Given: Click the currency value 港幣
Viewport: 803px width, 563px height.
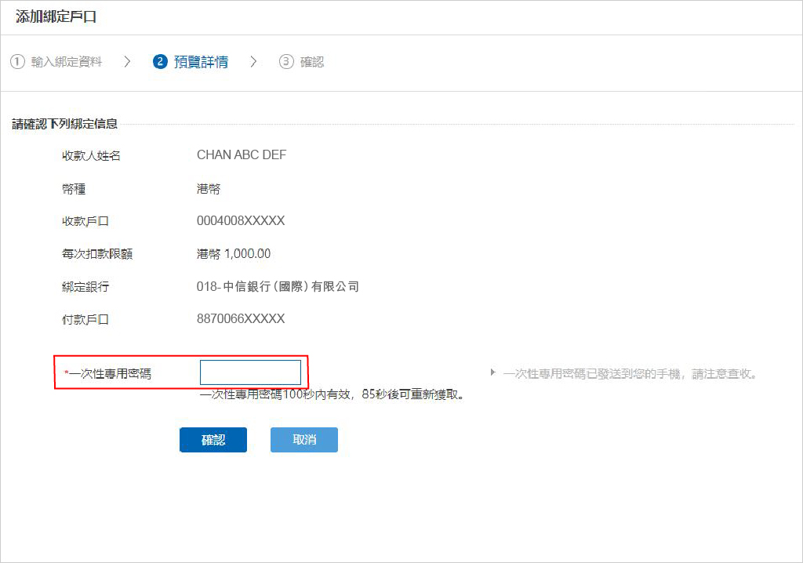Looking at the screenshot, I should [x=209, y=189].
